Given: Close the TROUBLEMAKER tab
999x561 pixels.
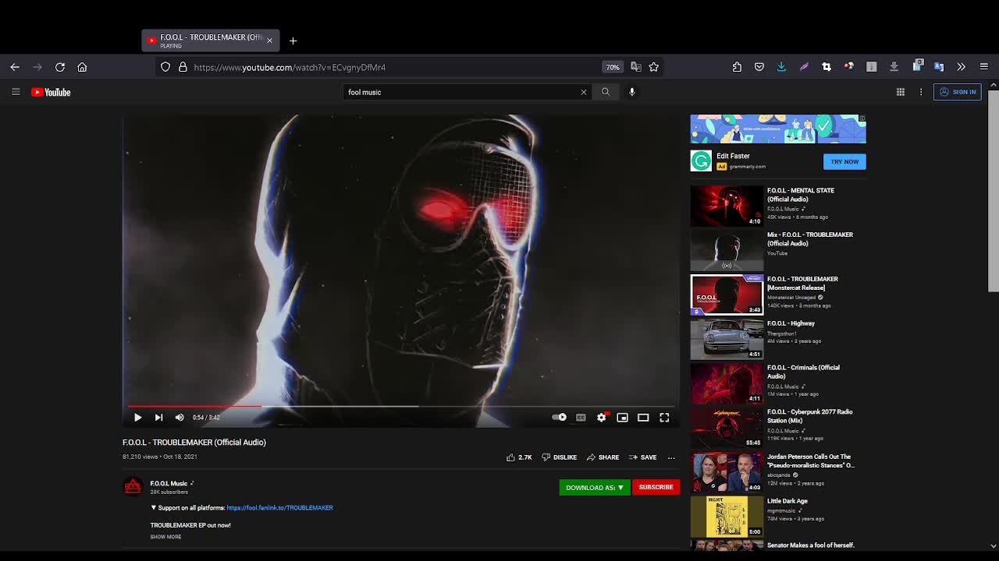Looking at the screenshot, I should pos(269,41).
